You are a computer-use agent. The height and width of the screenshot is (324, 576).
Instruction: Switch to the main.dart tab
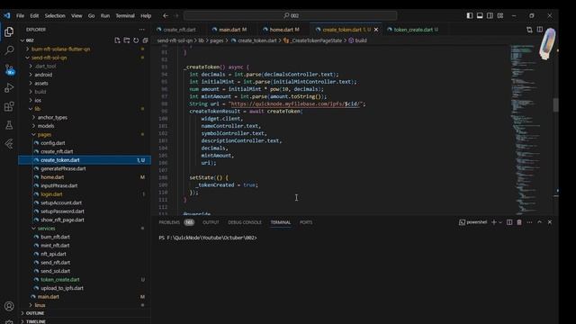tap(229, 30)
